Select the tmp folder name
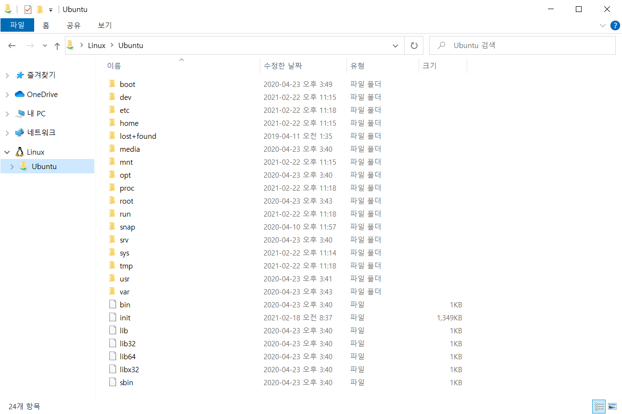The width and height of the screenshot is (622, 414). click(126, 266)
